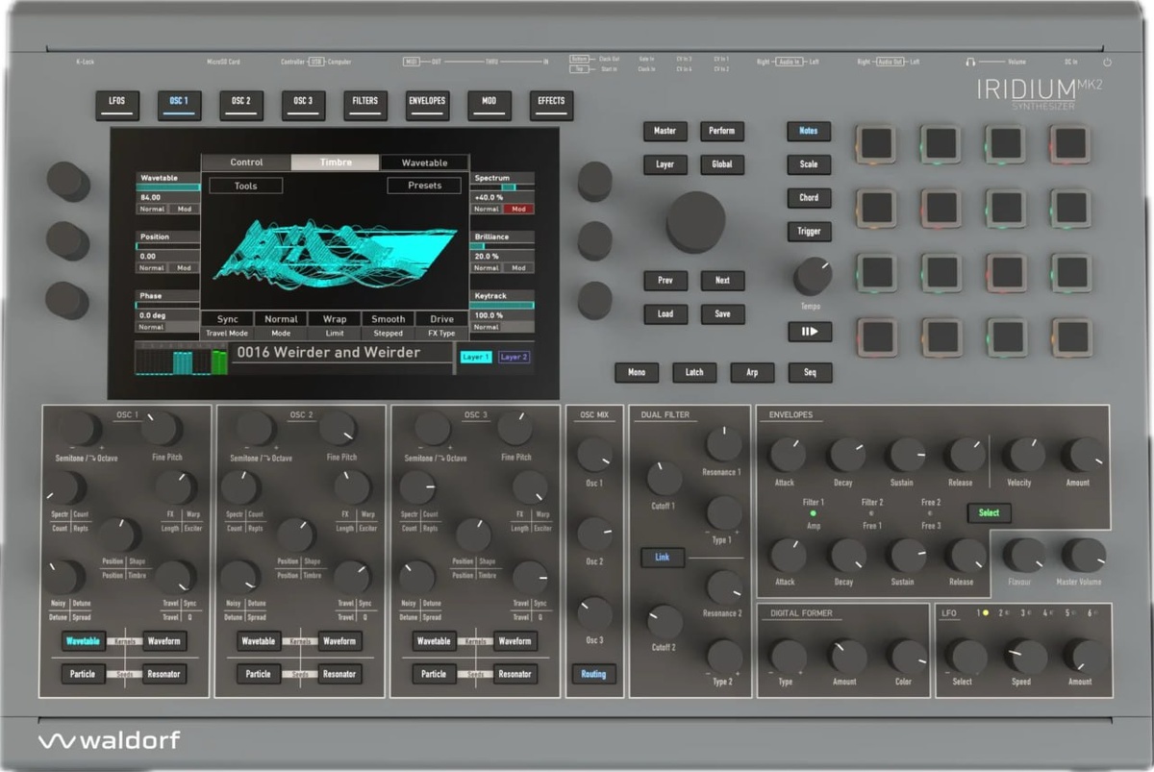Select the OSC 2 page button
This screenshot has width=1154, height=772.
coord(241,105)
